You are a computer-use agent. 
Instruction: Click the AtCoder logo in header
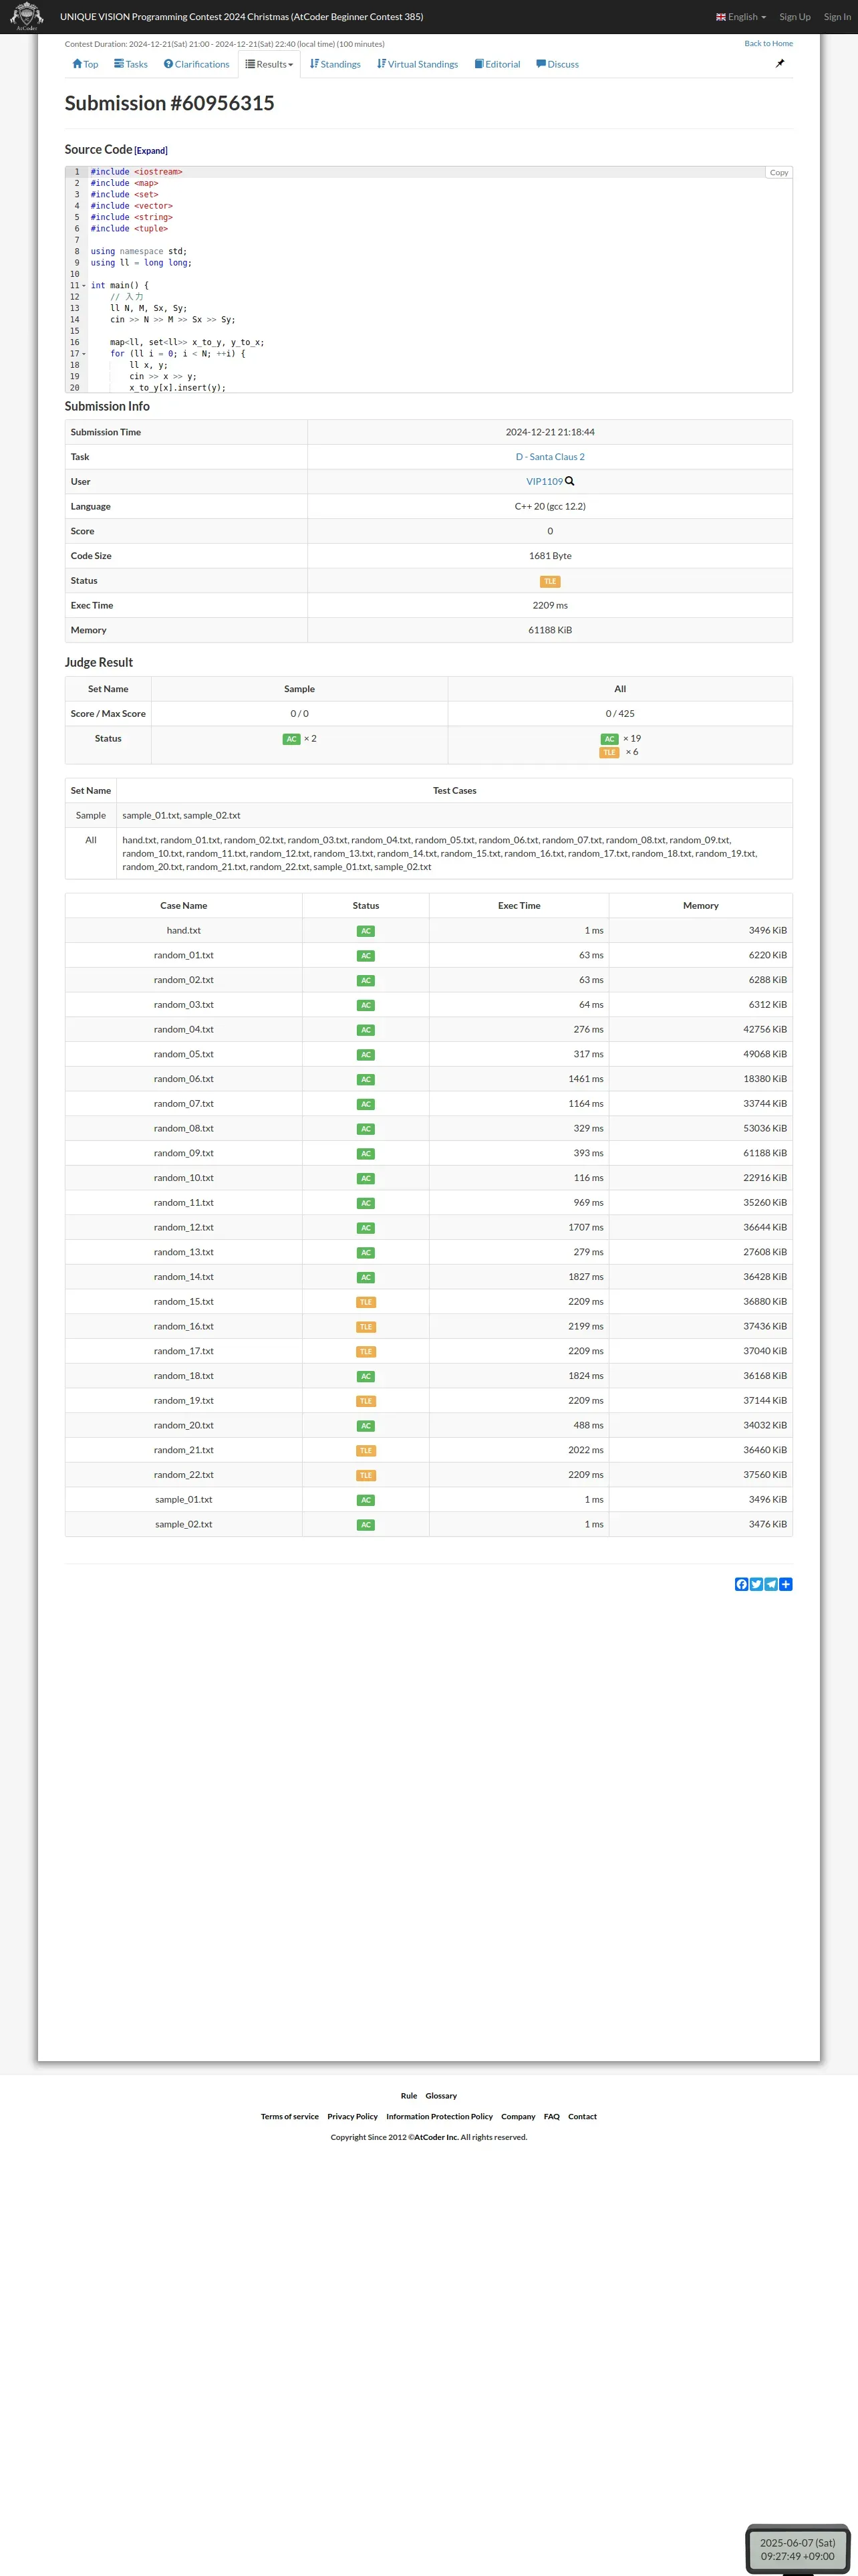click(x=26, y=16)
